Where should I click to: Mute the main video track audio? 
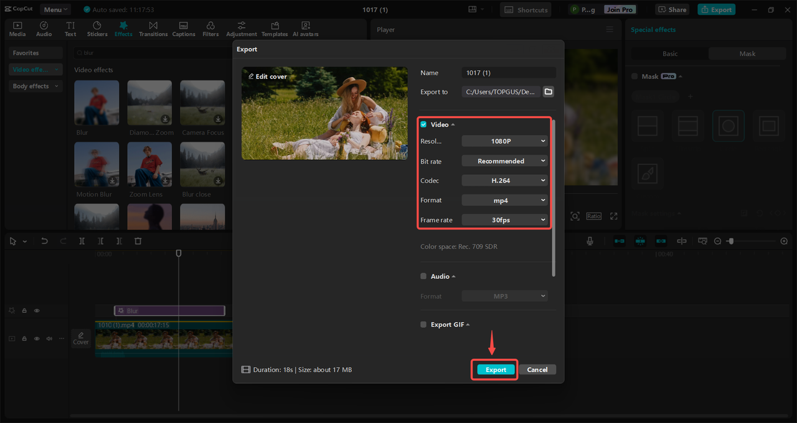[49, 338]
